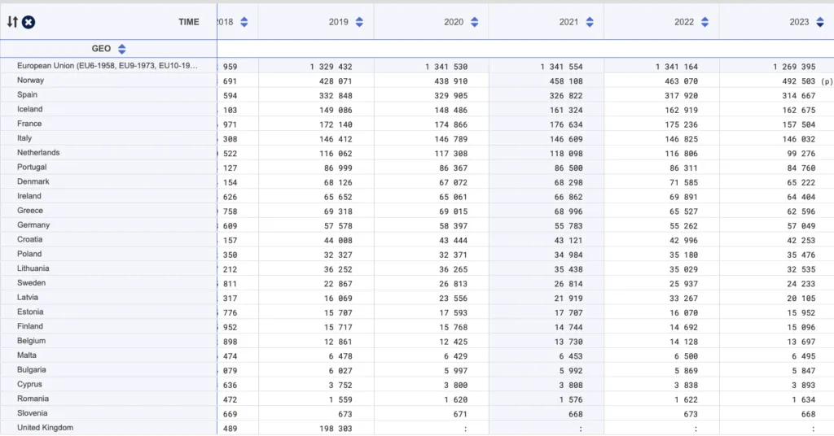Viewport: 834px width, 436px height.
Task: Click the swap rows and columns arrows icon
Action: point(12,22)
